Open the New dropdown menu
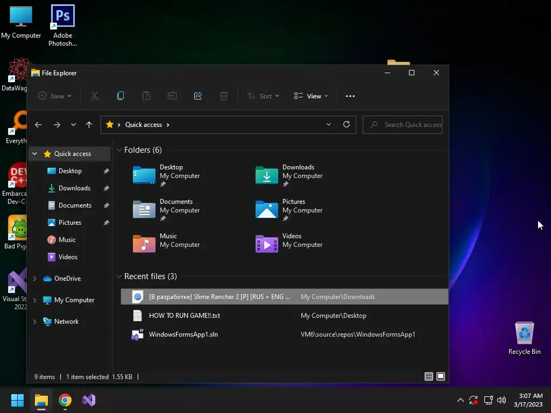 tap(55, 96)
